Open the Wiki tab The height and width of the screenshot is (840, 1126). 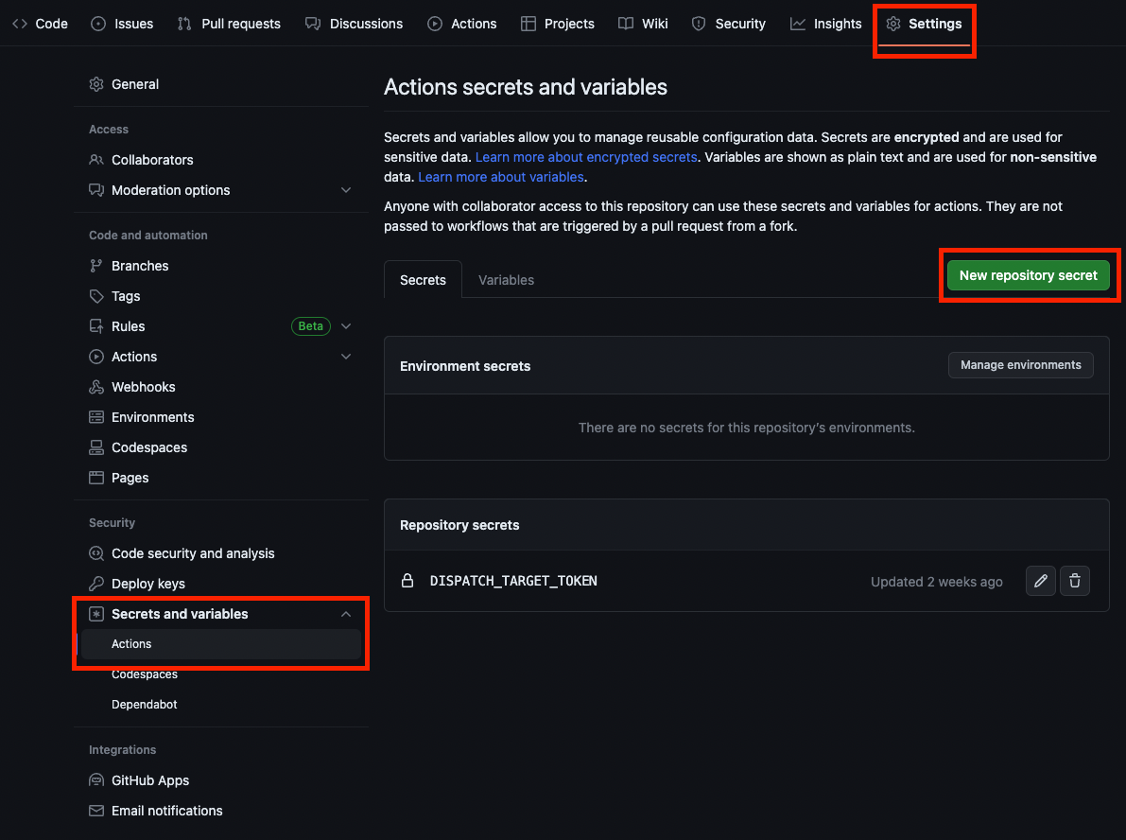(643, 24)
